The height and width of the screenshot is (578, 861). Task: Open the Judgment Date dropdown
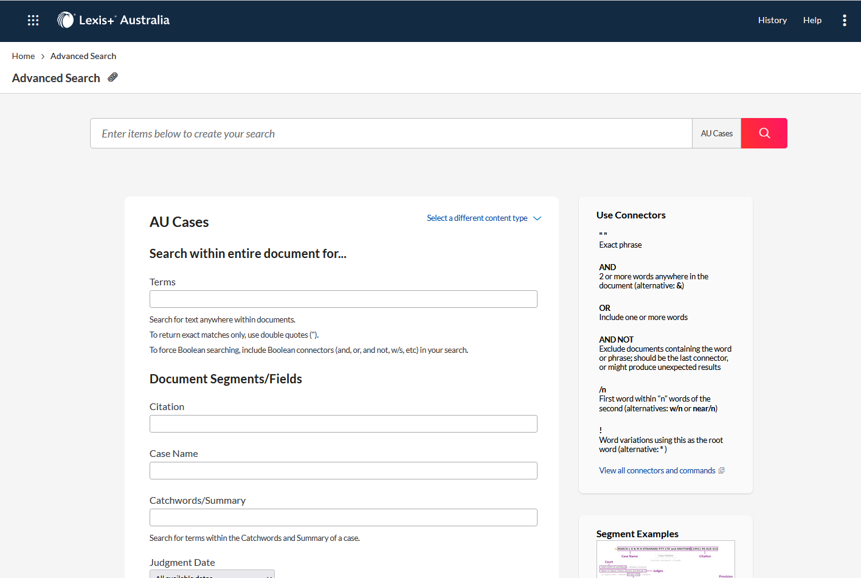coord(212,574)
